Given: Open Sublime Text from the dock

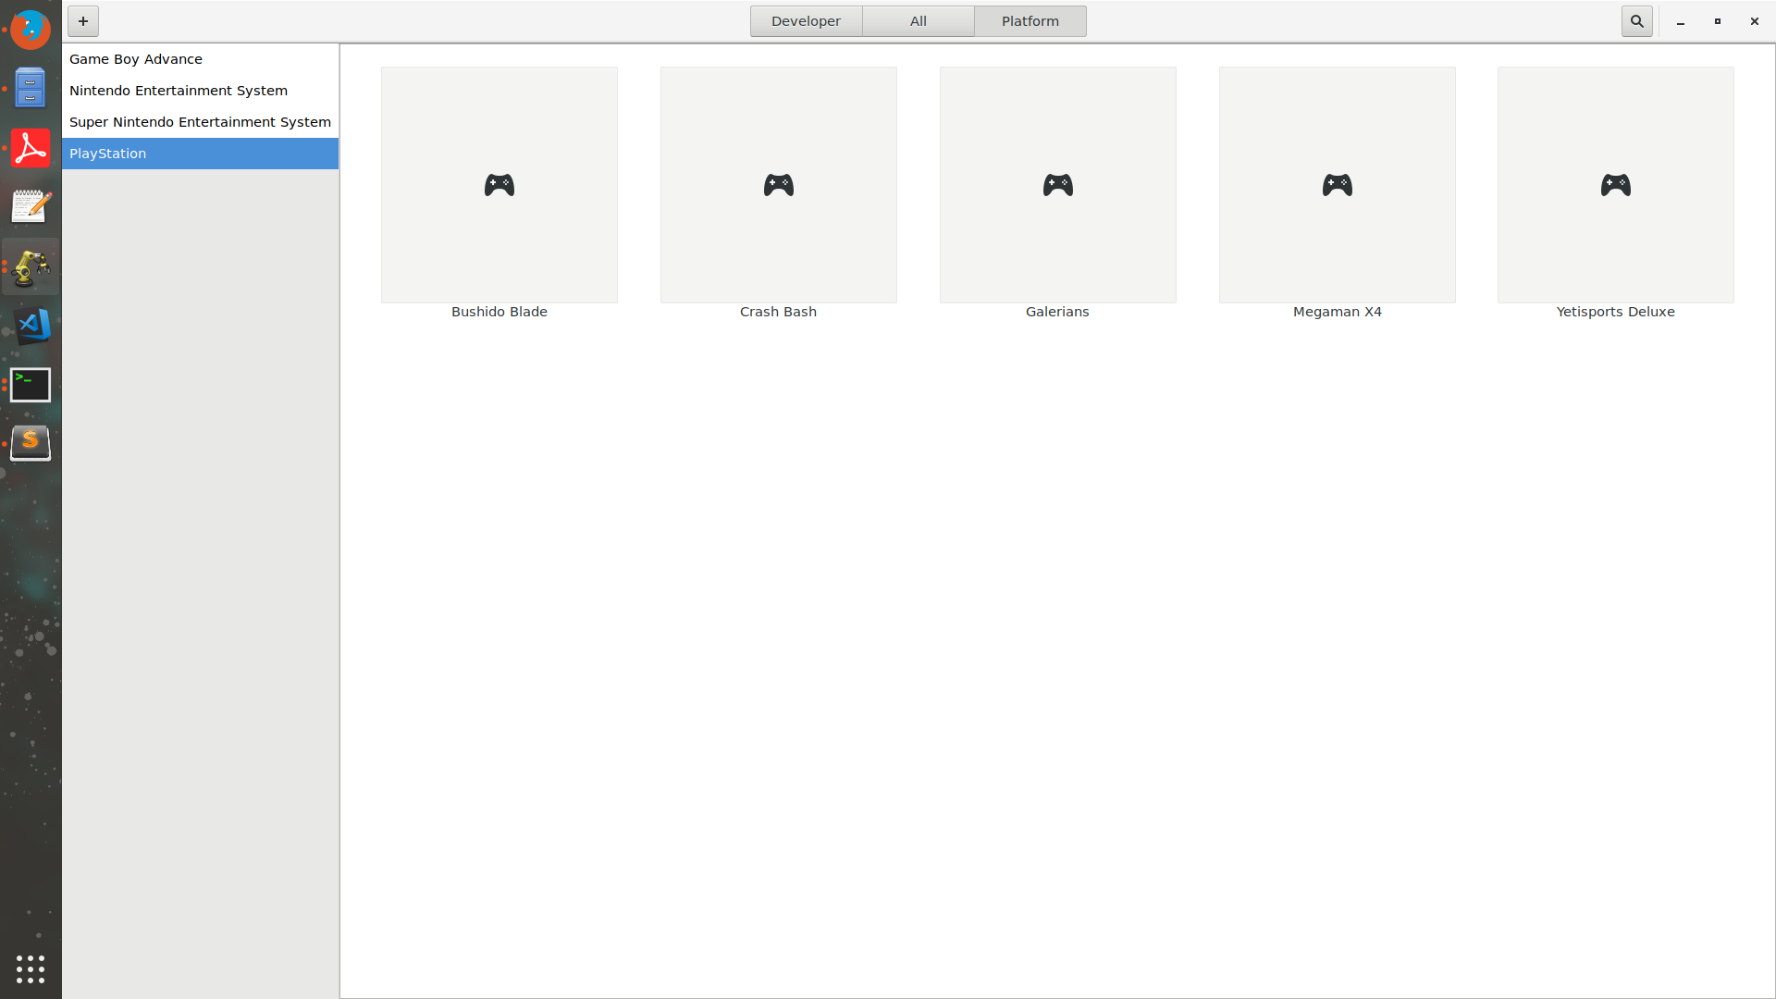Looking at the screenshot, I should coord(31,443).
